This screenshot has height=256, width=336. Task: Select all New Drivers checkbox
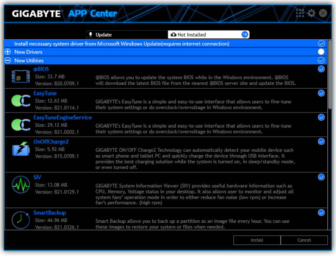click(321, 52)
